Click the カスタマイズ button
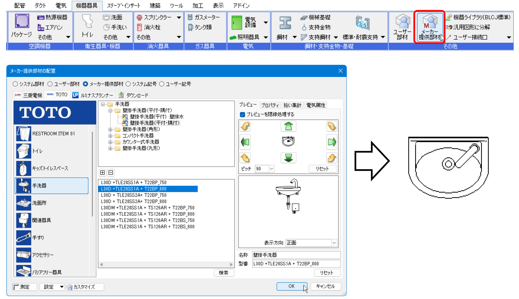 pyautogui.click(x=85, y=287)
